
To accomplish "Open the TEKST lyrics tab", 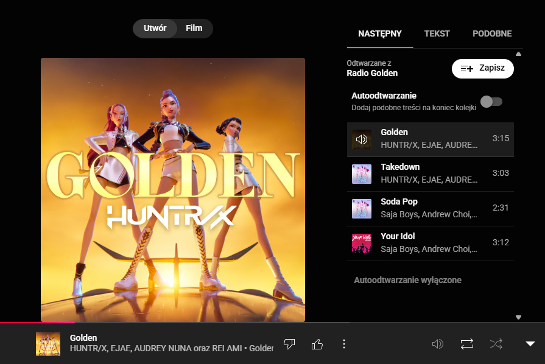I will 437,34.
